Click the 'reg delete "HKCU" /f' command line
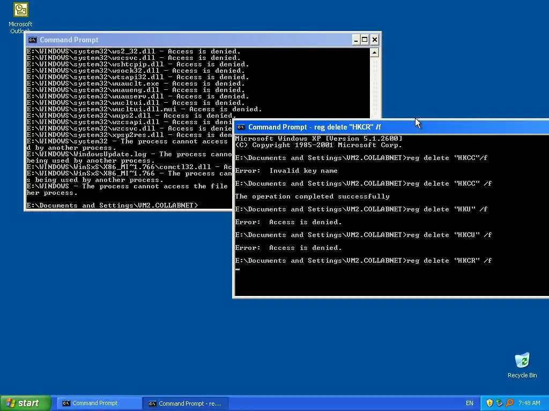 coord(363,235)
